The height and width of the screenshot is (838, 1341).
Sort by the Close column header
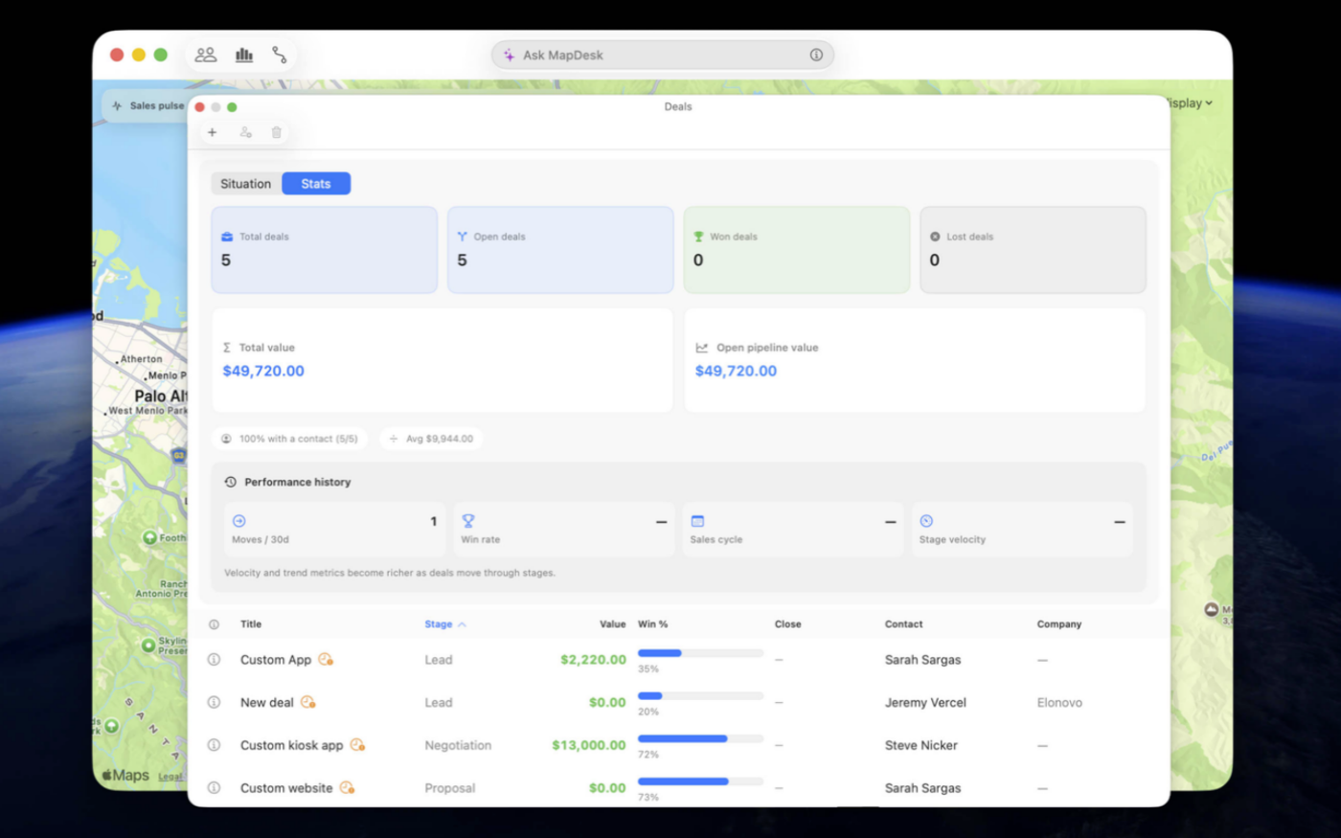point(788,624)
